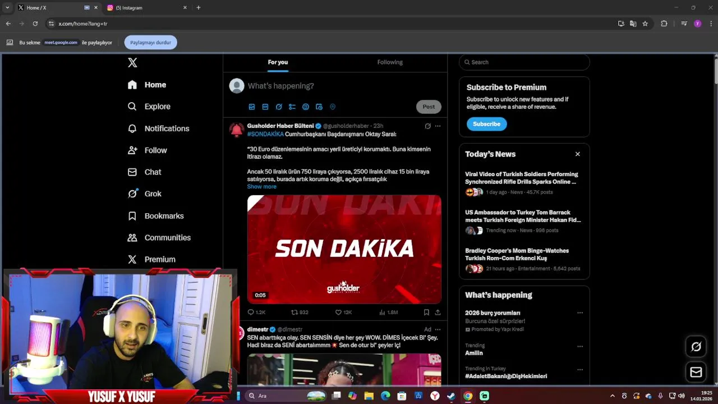Ask Grok about Gusholder post
Viewport: 718px width, 404px height.
tap(427, 126)
